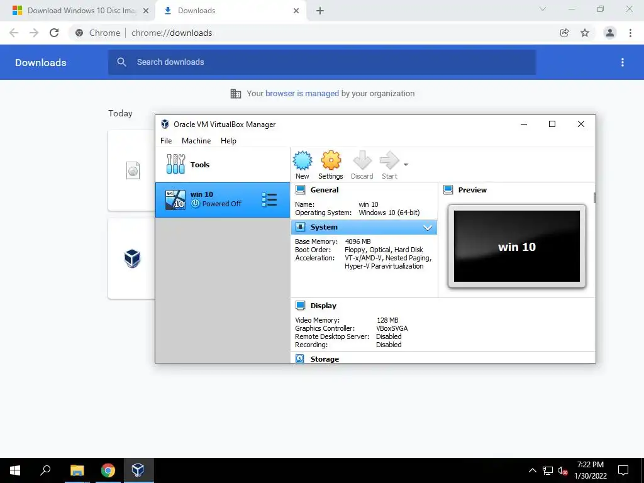Open the Action Center notifications icon
Image resolution: width=644 pixels, height=483 pixels.
point(623,470)
